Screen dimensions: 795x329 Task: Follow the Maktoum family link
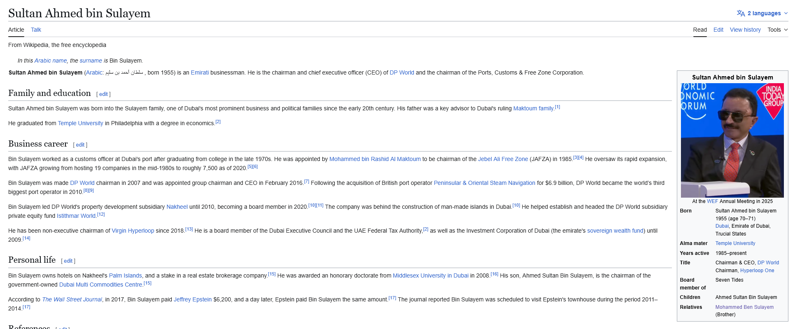click(x=534, y=108)
